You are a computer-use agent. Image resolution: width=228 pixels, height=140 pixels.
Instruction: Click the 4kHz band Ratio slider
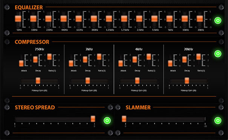[149, 57]
